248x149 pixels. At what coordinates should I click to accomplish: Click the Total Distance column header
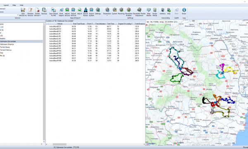pyautogui.click(x=140, y=24)
